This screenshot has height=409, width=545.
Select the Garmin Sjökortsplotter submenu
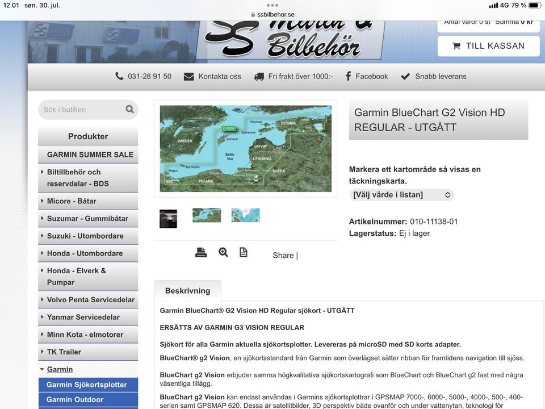coord(88,385)
